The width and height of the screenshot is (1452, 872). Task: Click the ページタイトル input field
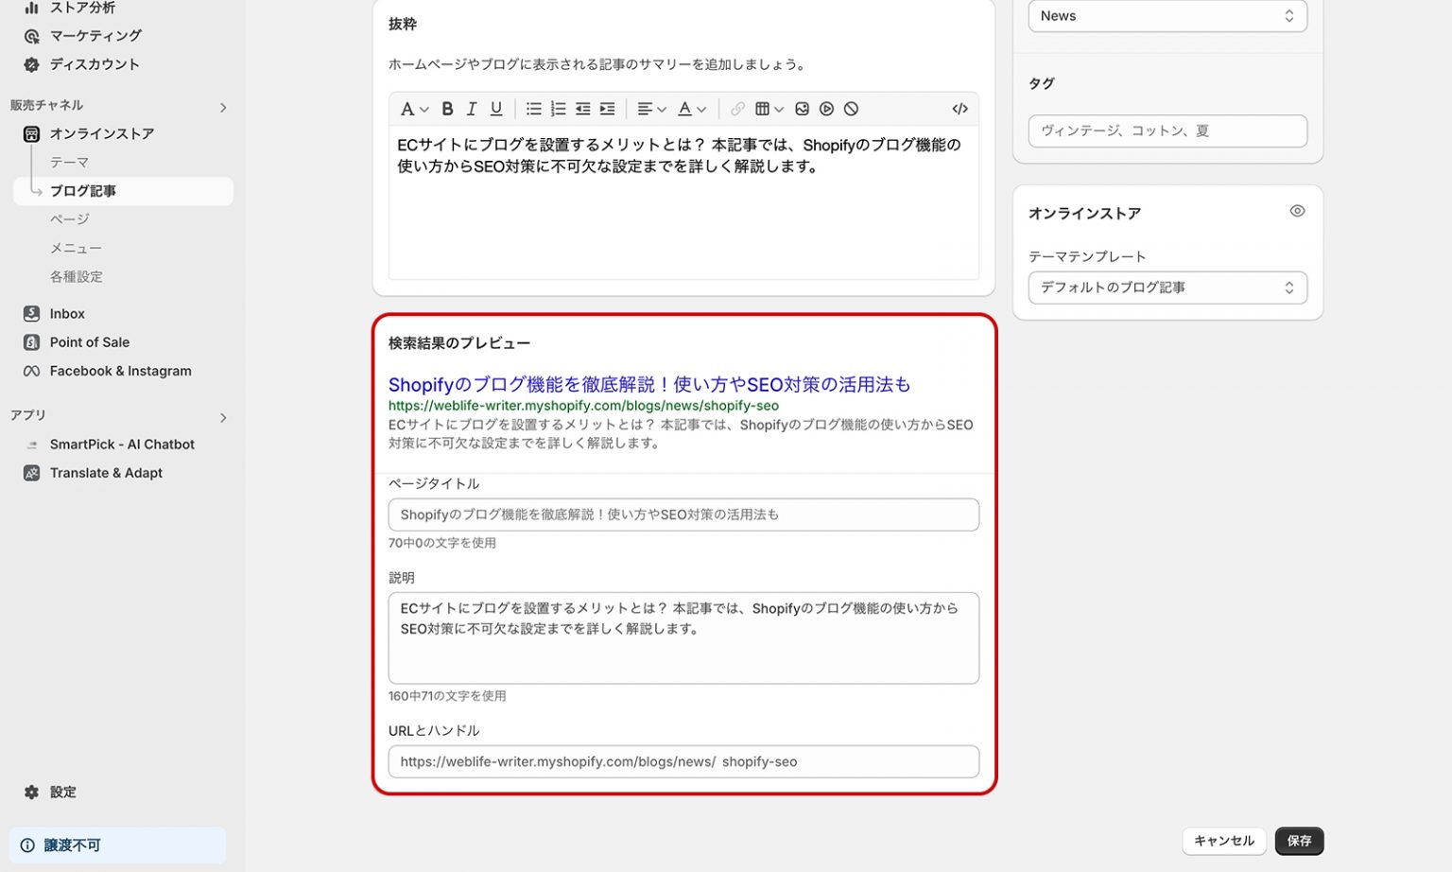(683, 514)
